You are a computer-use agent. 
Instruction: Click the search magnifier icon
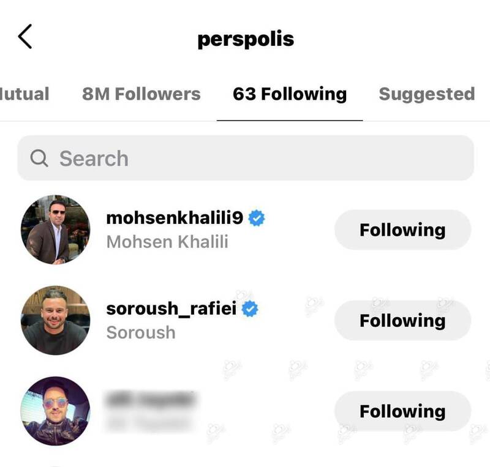(40, 158)
